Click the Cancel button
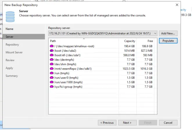This screenshot has height=130, width=192. [x=168, y=122]
